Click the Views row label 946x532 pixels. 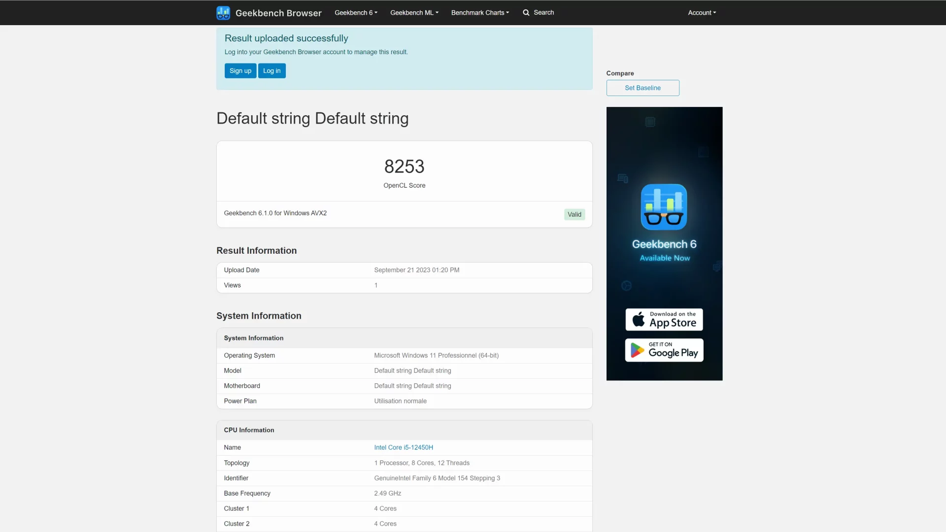point(232,286)
